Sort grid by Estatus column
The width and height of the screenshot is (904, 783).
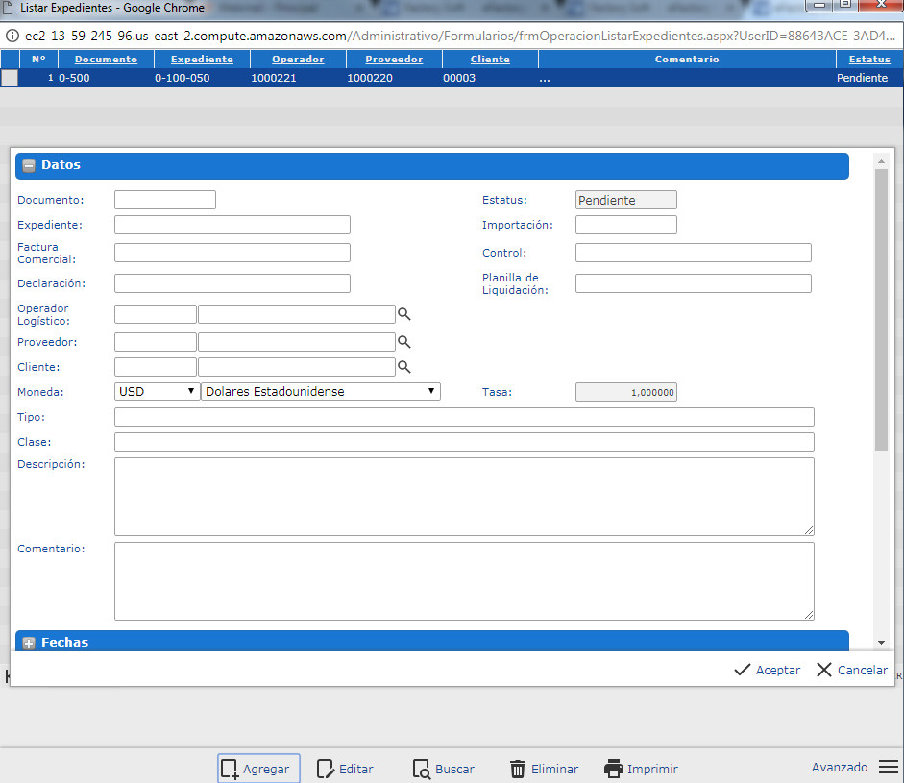[869, 59]
